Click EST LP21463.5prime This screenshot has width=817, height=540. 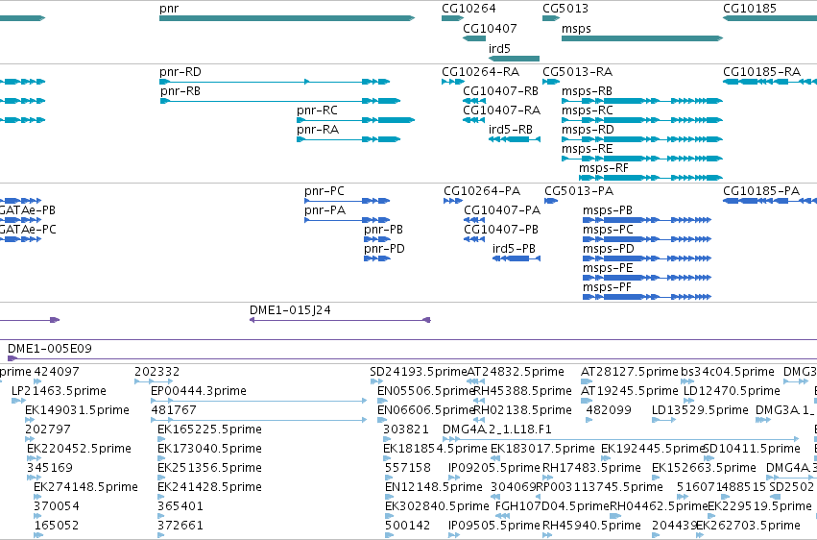pyautogui.click(x=18, y=401)
